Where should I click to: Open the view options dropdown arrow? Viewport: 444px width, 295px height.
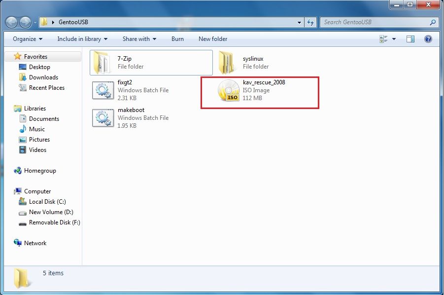(394, 39)
